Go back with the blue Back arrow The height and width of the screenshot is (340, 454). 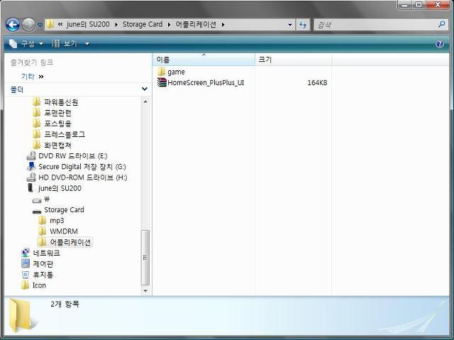coord(13,25)
